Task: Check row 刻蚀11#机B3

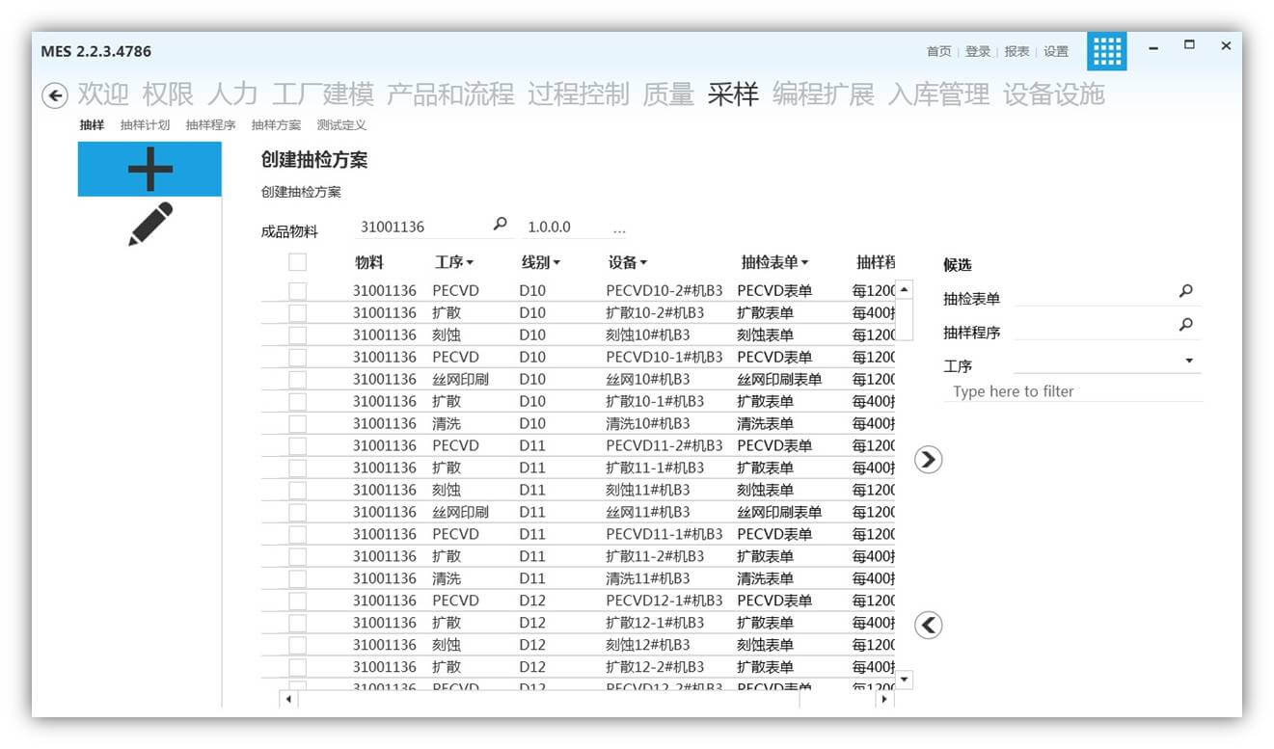Action: click(x=298, y=490)
